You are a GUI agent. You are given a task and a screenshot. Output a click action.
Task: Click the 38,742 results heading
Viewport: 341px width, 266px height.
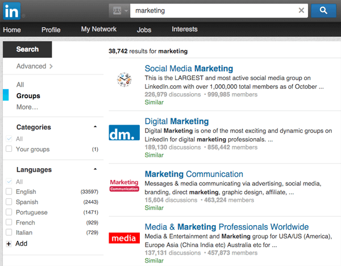coord(148,51)
